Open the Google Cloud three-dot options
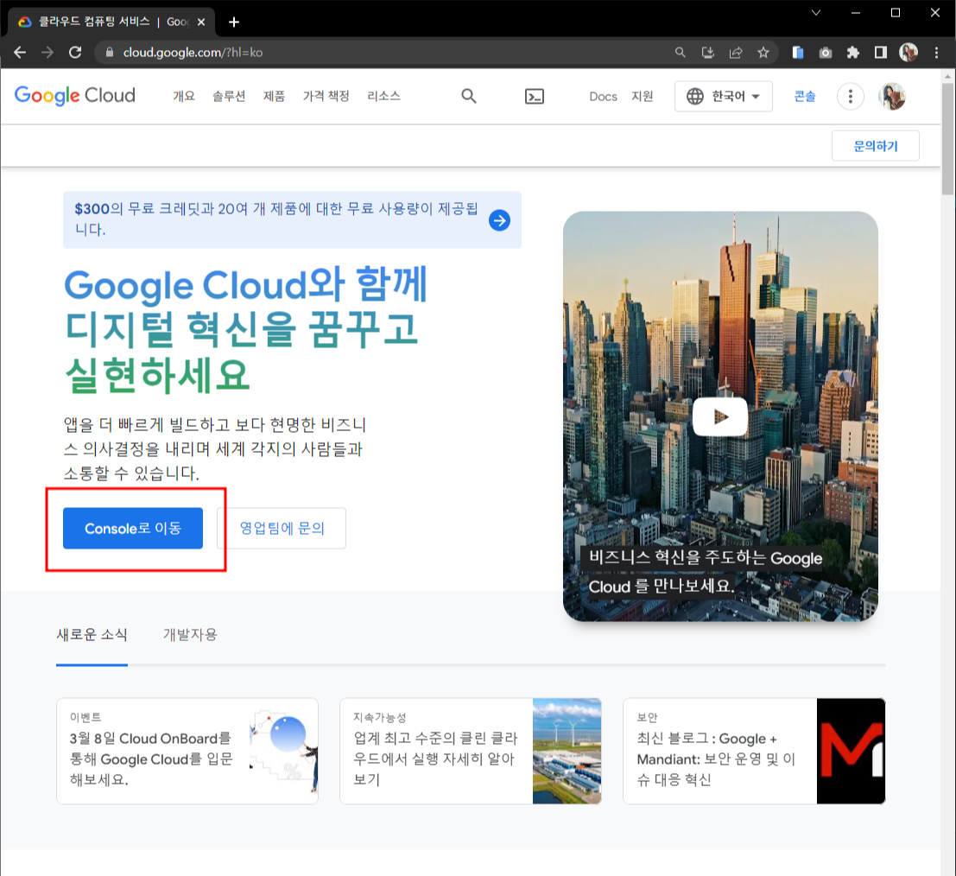The width and height of the screenshot is (956, 876). click(850, 96)
